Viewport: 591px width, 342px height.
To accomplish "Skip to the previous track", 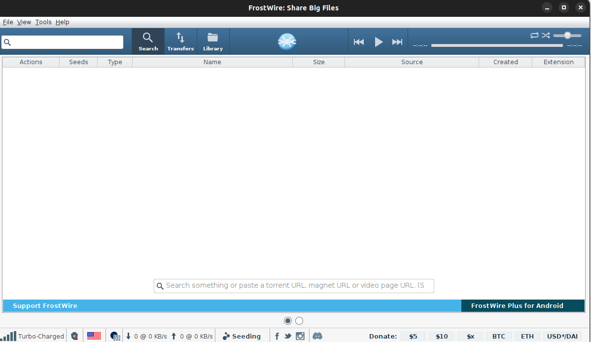I will click(359, 42).
